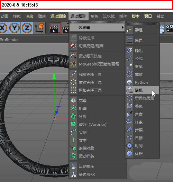Image resolution: width=173 pixels, height=182 pixels.
Task: Click the 实例 instance icon
Action: coord(73,132)
